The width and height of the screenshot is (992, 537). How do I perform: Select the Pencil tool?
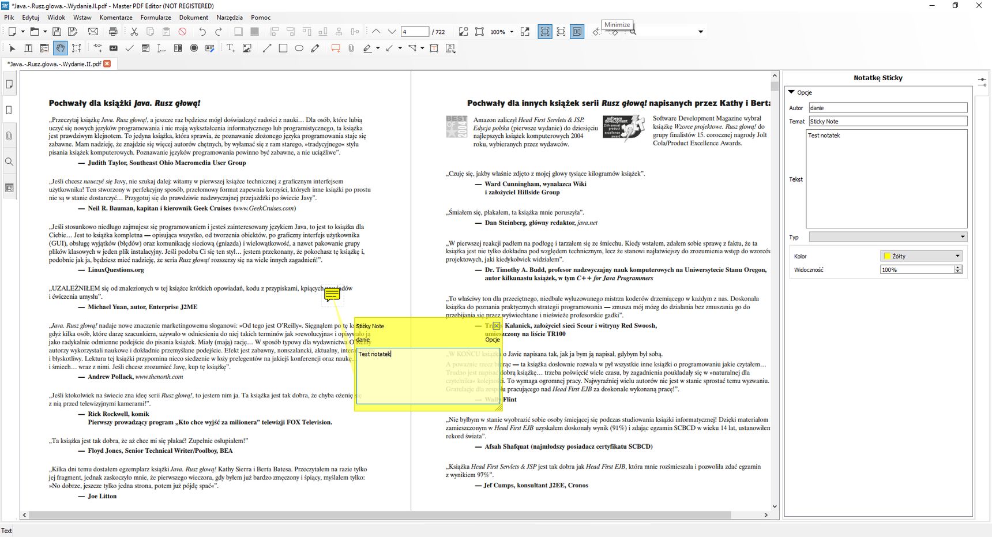click(x=315, y=48)
